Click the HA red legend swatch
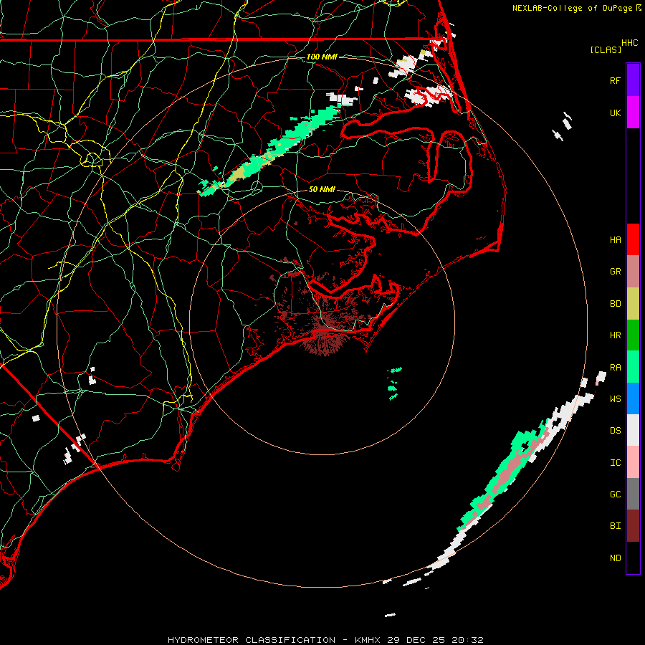Image resolution: width=645 pixels, height=645 pixels. pyautogui.click(x=633, y=239)
